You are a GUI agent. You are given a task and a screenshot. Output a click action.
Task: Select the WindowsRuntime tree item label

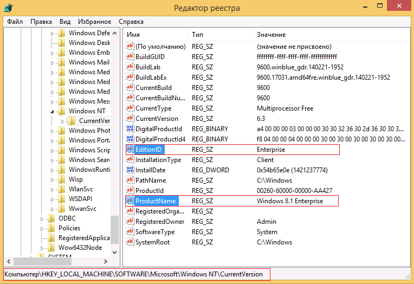pos(89,170)
